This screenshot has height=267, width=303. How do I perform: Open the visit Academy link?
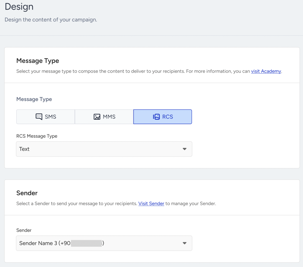pyautogui.click(x=266, y=71)
